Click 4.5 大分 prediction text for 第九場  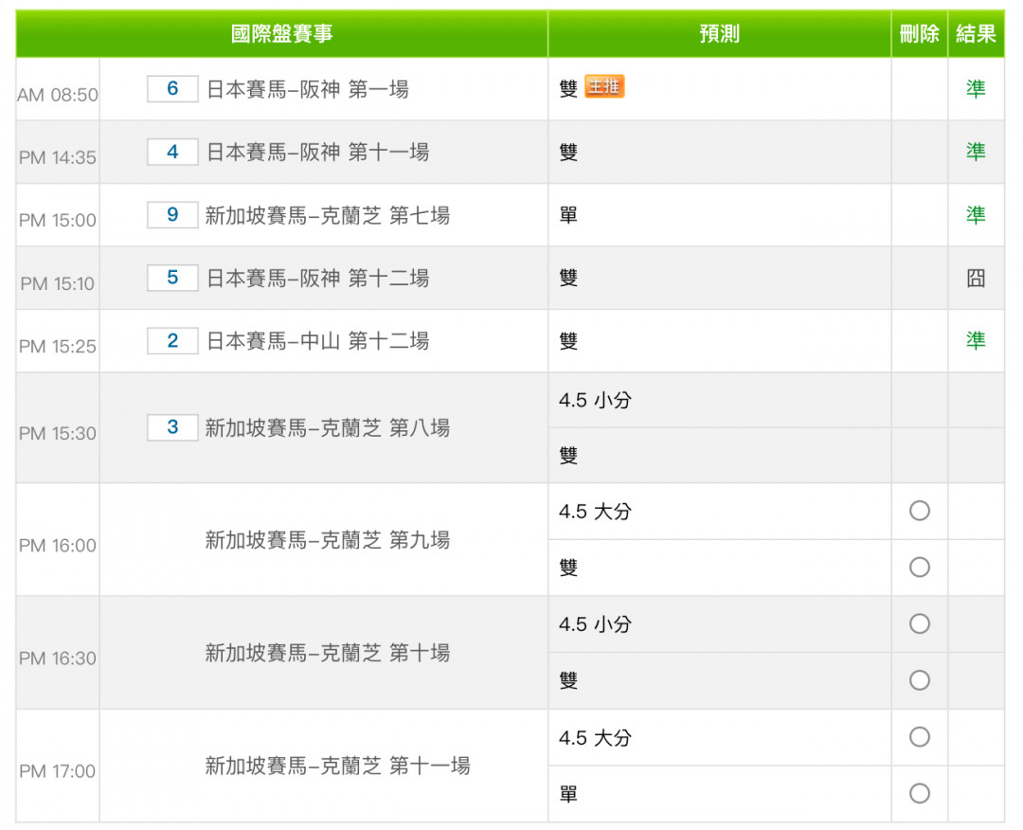(595, 512)
